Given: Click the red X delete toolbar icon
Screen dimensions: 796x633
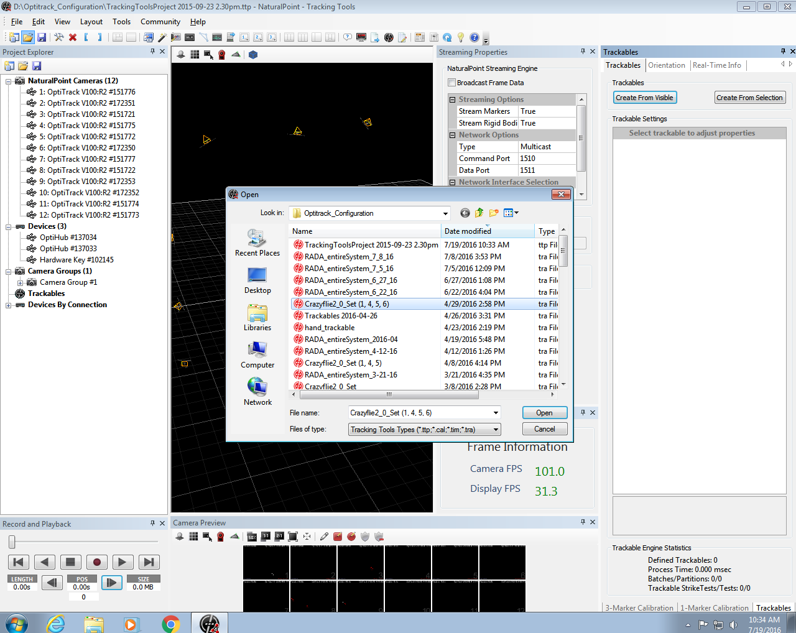Looking at the screenshot, I should (73, 37).
